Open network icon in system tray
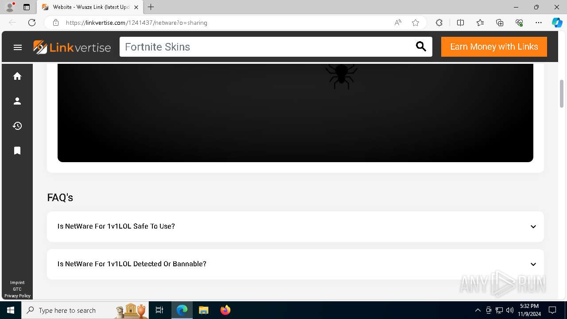Viewport: 567px width, 319px height. pyautogui.click(x=499, y=310)
